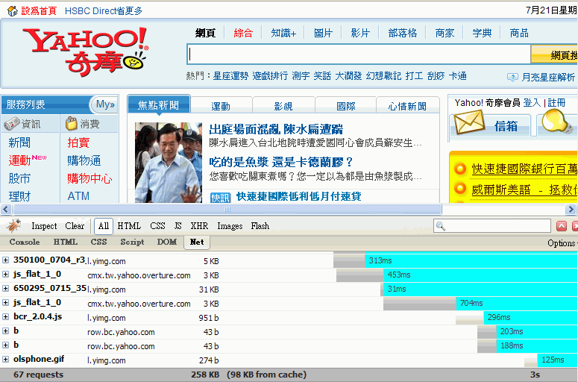578x382 pixels.
Task: Filter net requests by JS
Action: (178, 225)
